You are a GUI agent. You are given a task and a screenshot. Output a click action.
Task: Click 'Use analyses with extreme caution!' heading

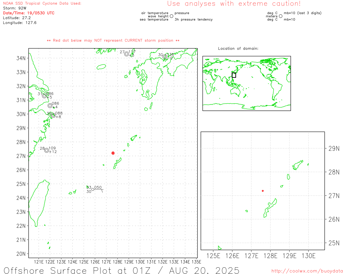(234, 4)
